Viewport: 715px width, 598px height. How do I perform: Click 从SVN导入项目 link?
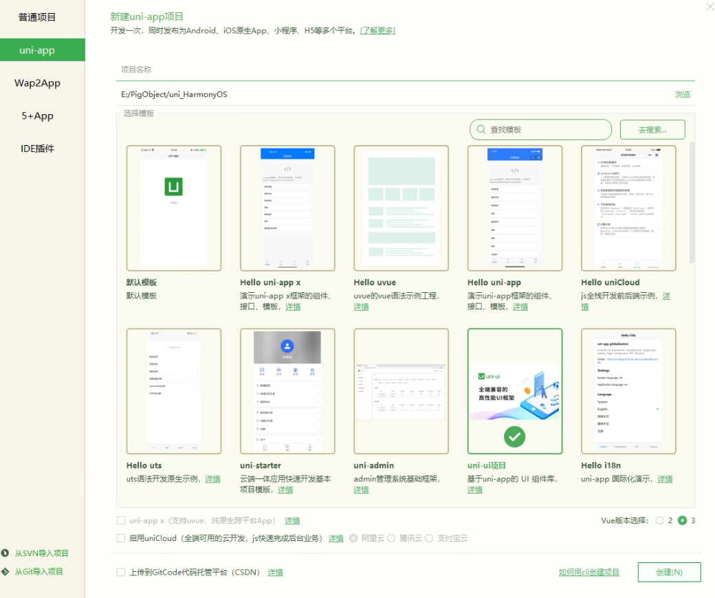click(41, 553)
